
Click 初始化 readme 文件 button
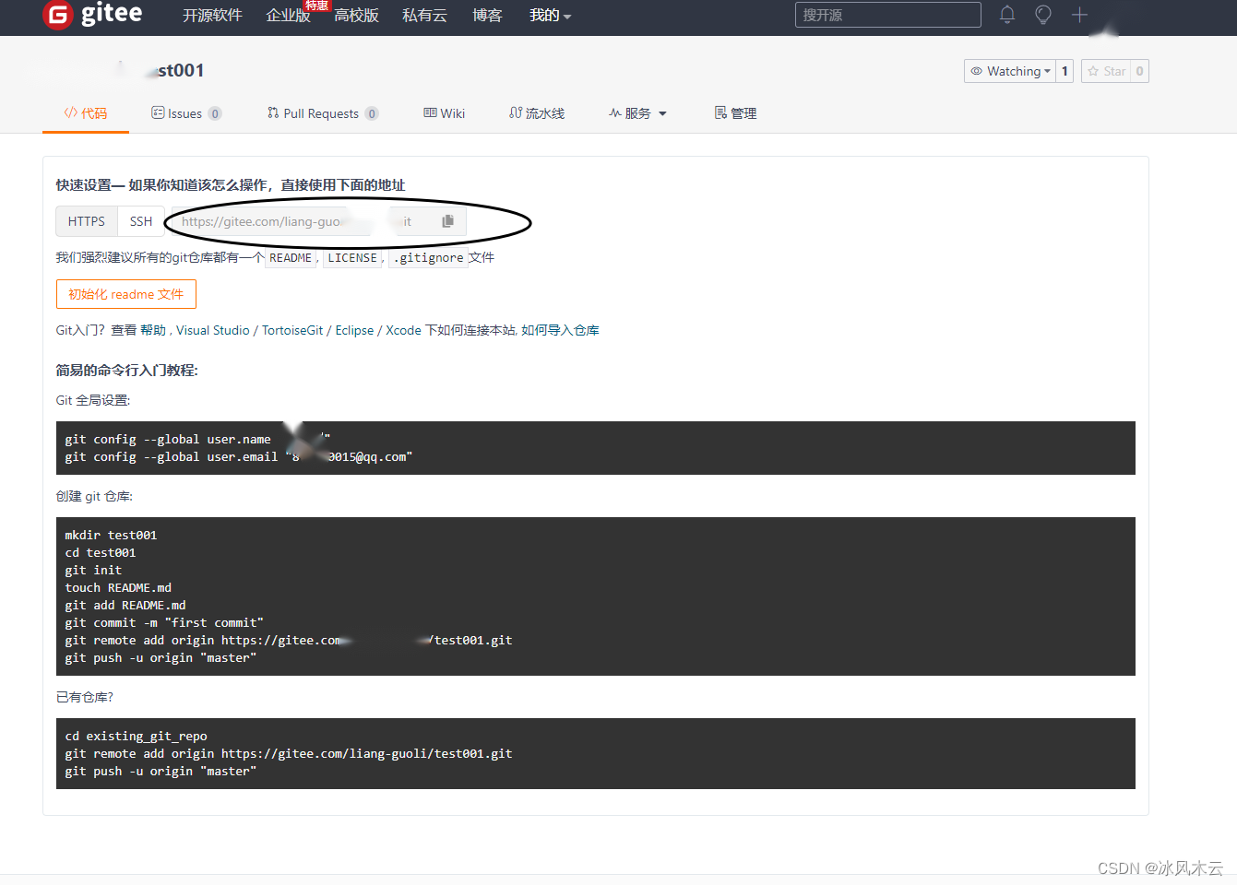pos(126,294)
